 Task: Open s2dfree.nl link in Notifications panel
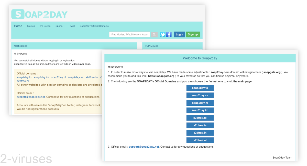coord(23,81)
